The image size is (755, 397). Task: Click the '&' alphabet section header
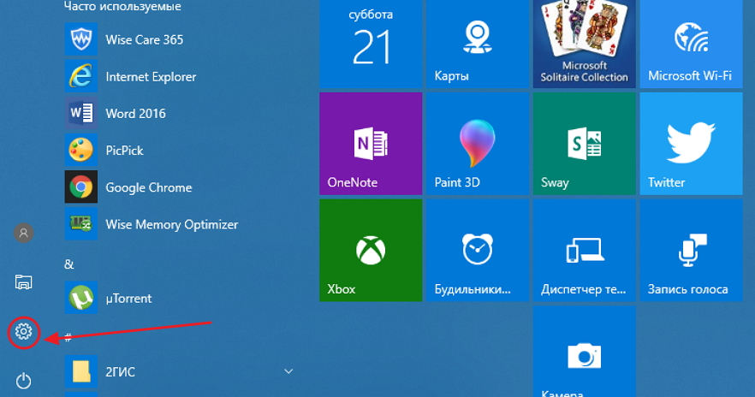coord(68,264)
